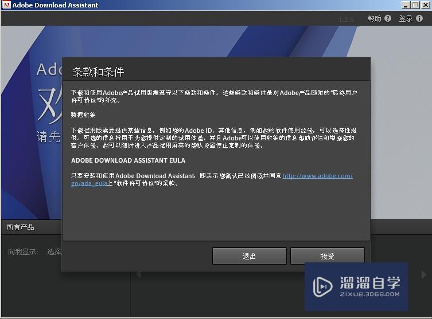Click the 接受 (Accept) button

coord(328,256)
